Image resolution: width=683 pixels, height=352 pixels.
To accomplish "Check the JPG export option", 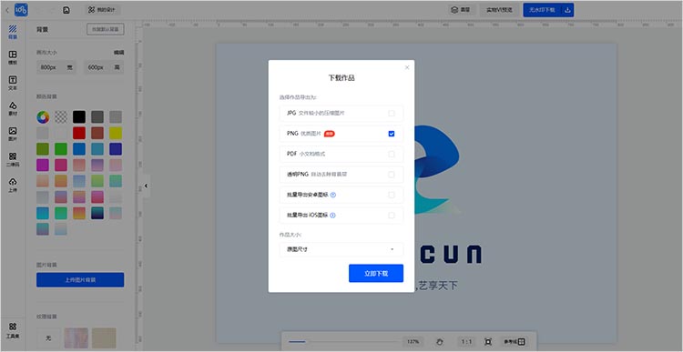I will click(392, 113).
